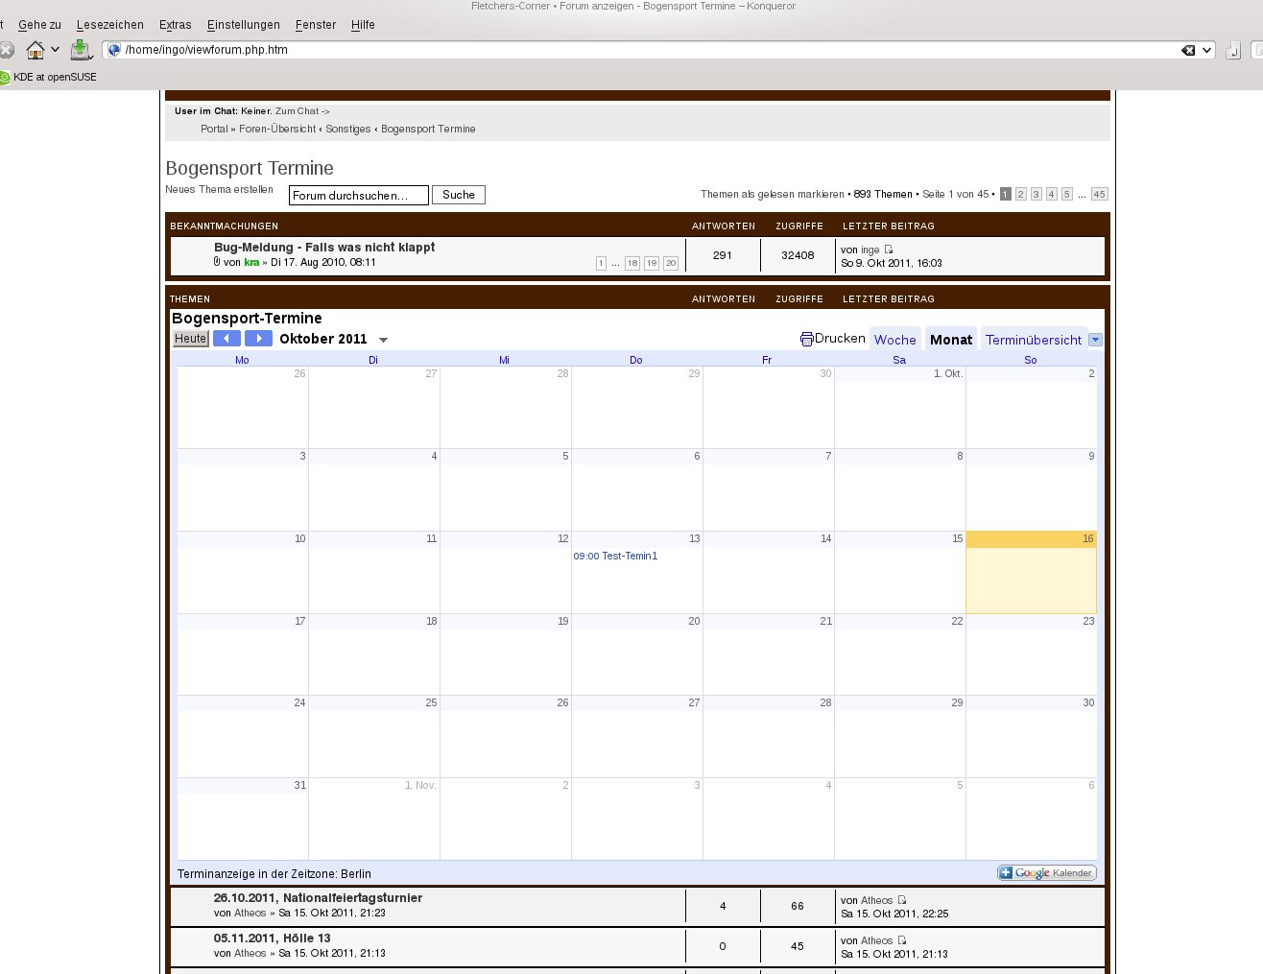Open the Lesezeichen menu
This screenshot has width=1263, height=974.
coord(110,25)
